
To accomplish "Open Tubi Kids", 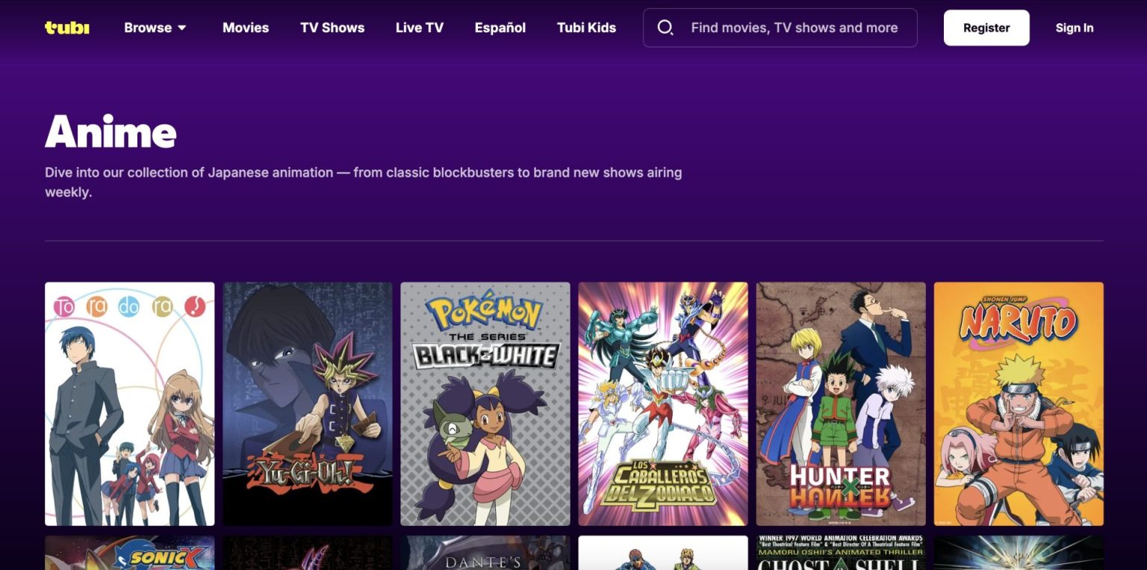I will [586, 28].
